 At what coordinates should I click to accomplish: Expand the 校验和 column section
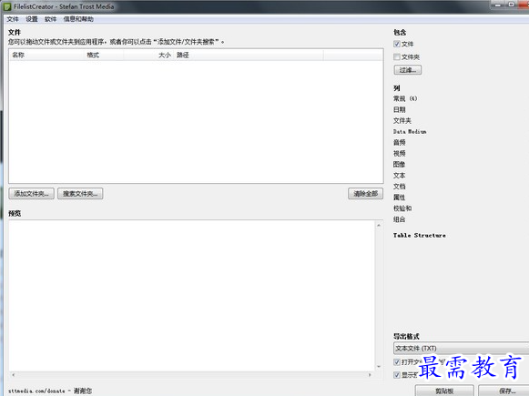coord(402,208)
